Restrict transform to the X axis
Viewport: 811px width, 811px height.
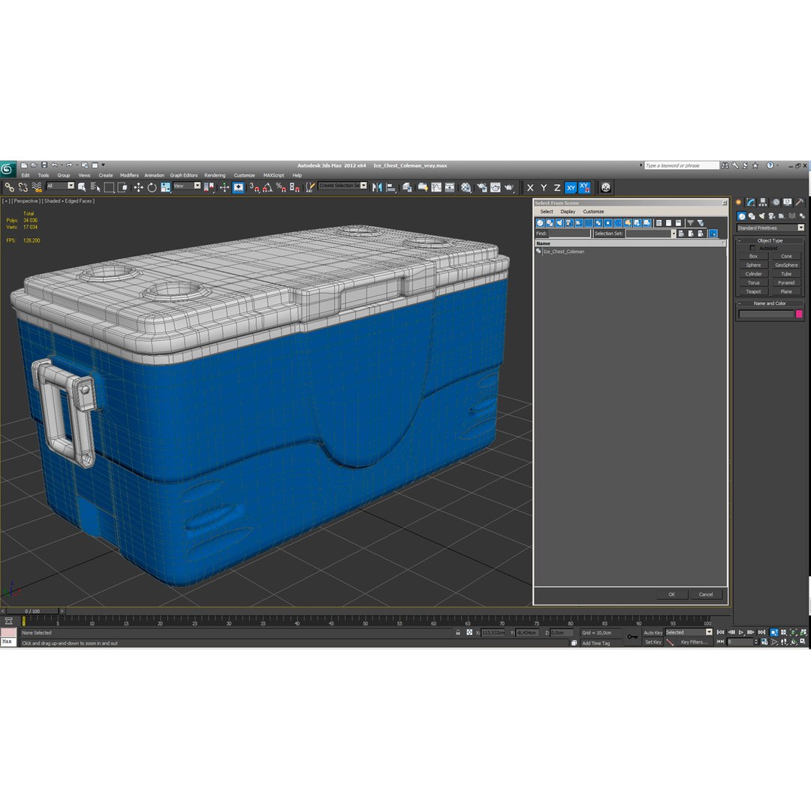coord(530,188)
